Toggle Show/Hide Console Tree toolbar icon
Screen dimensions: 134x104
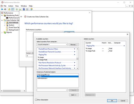(12, 9)
